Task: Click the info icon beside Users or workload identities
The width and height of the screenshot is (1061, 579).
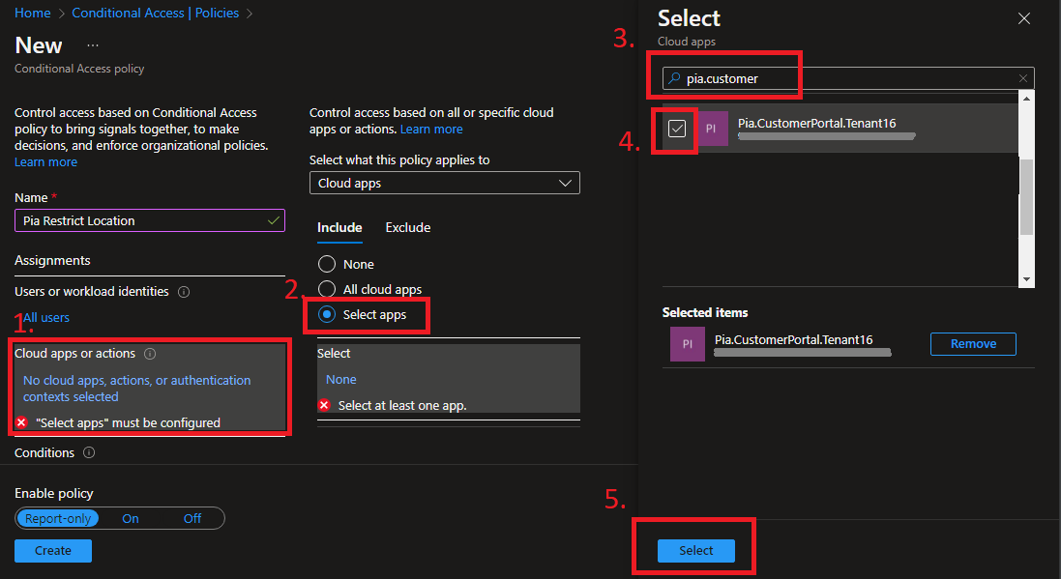Action: [184, 292]
